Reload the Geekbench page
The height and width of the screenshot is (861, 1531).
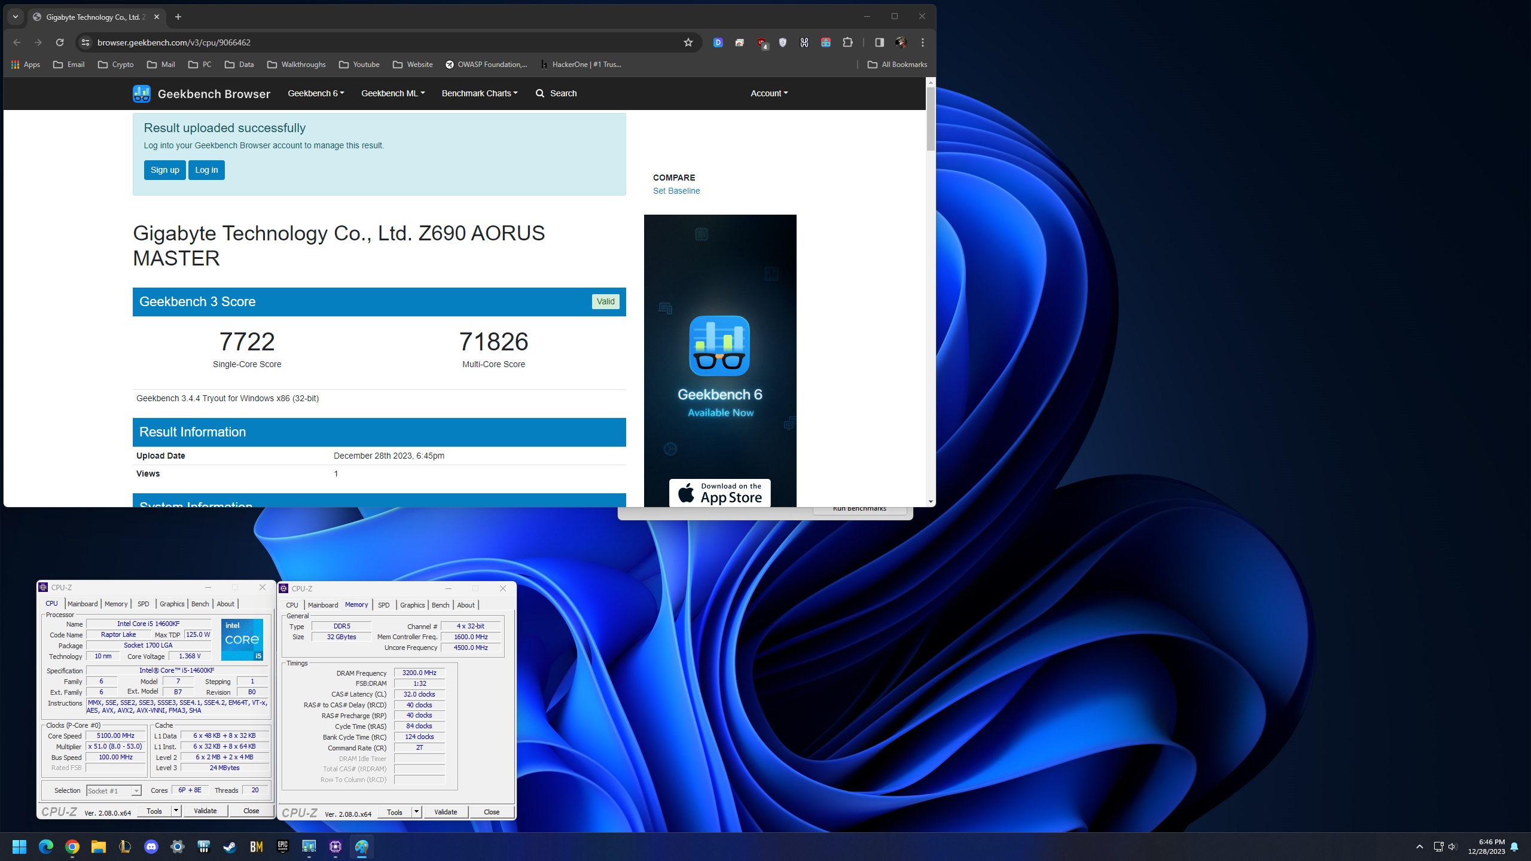[60, 42]
